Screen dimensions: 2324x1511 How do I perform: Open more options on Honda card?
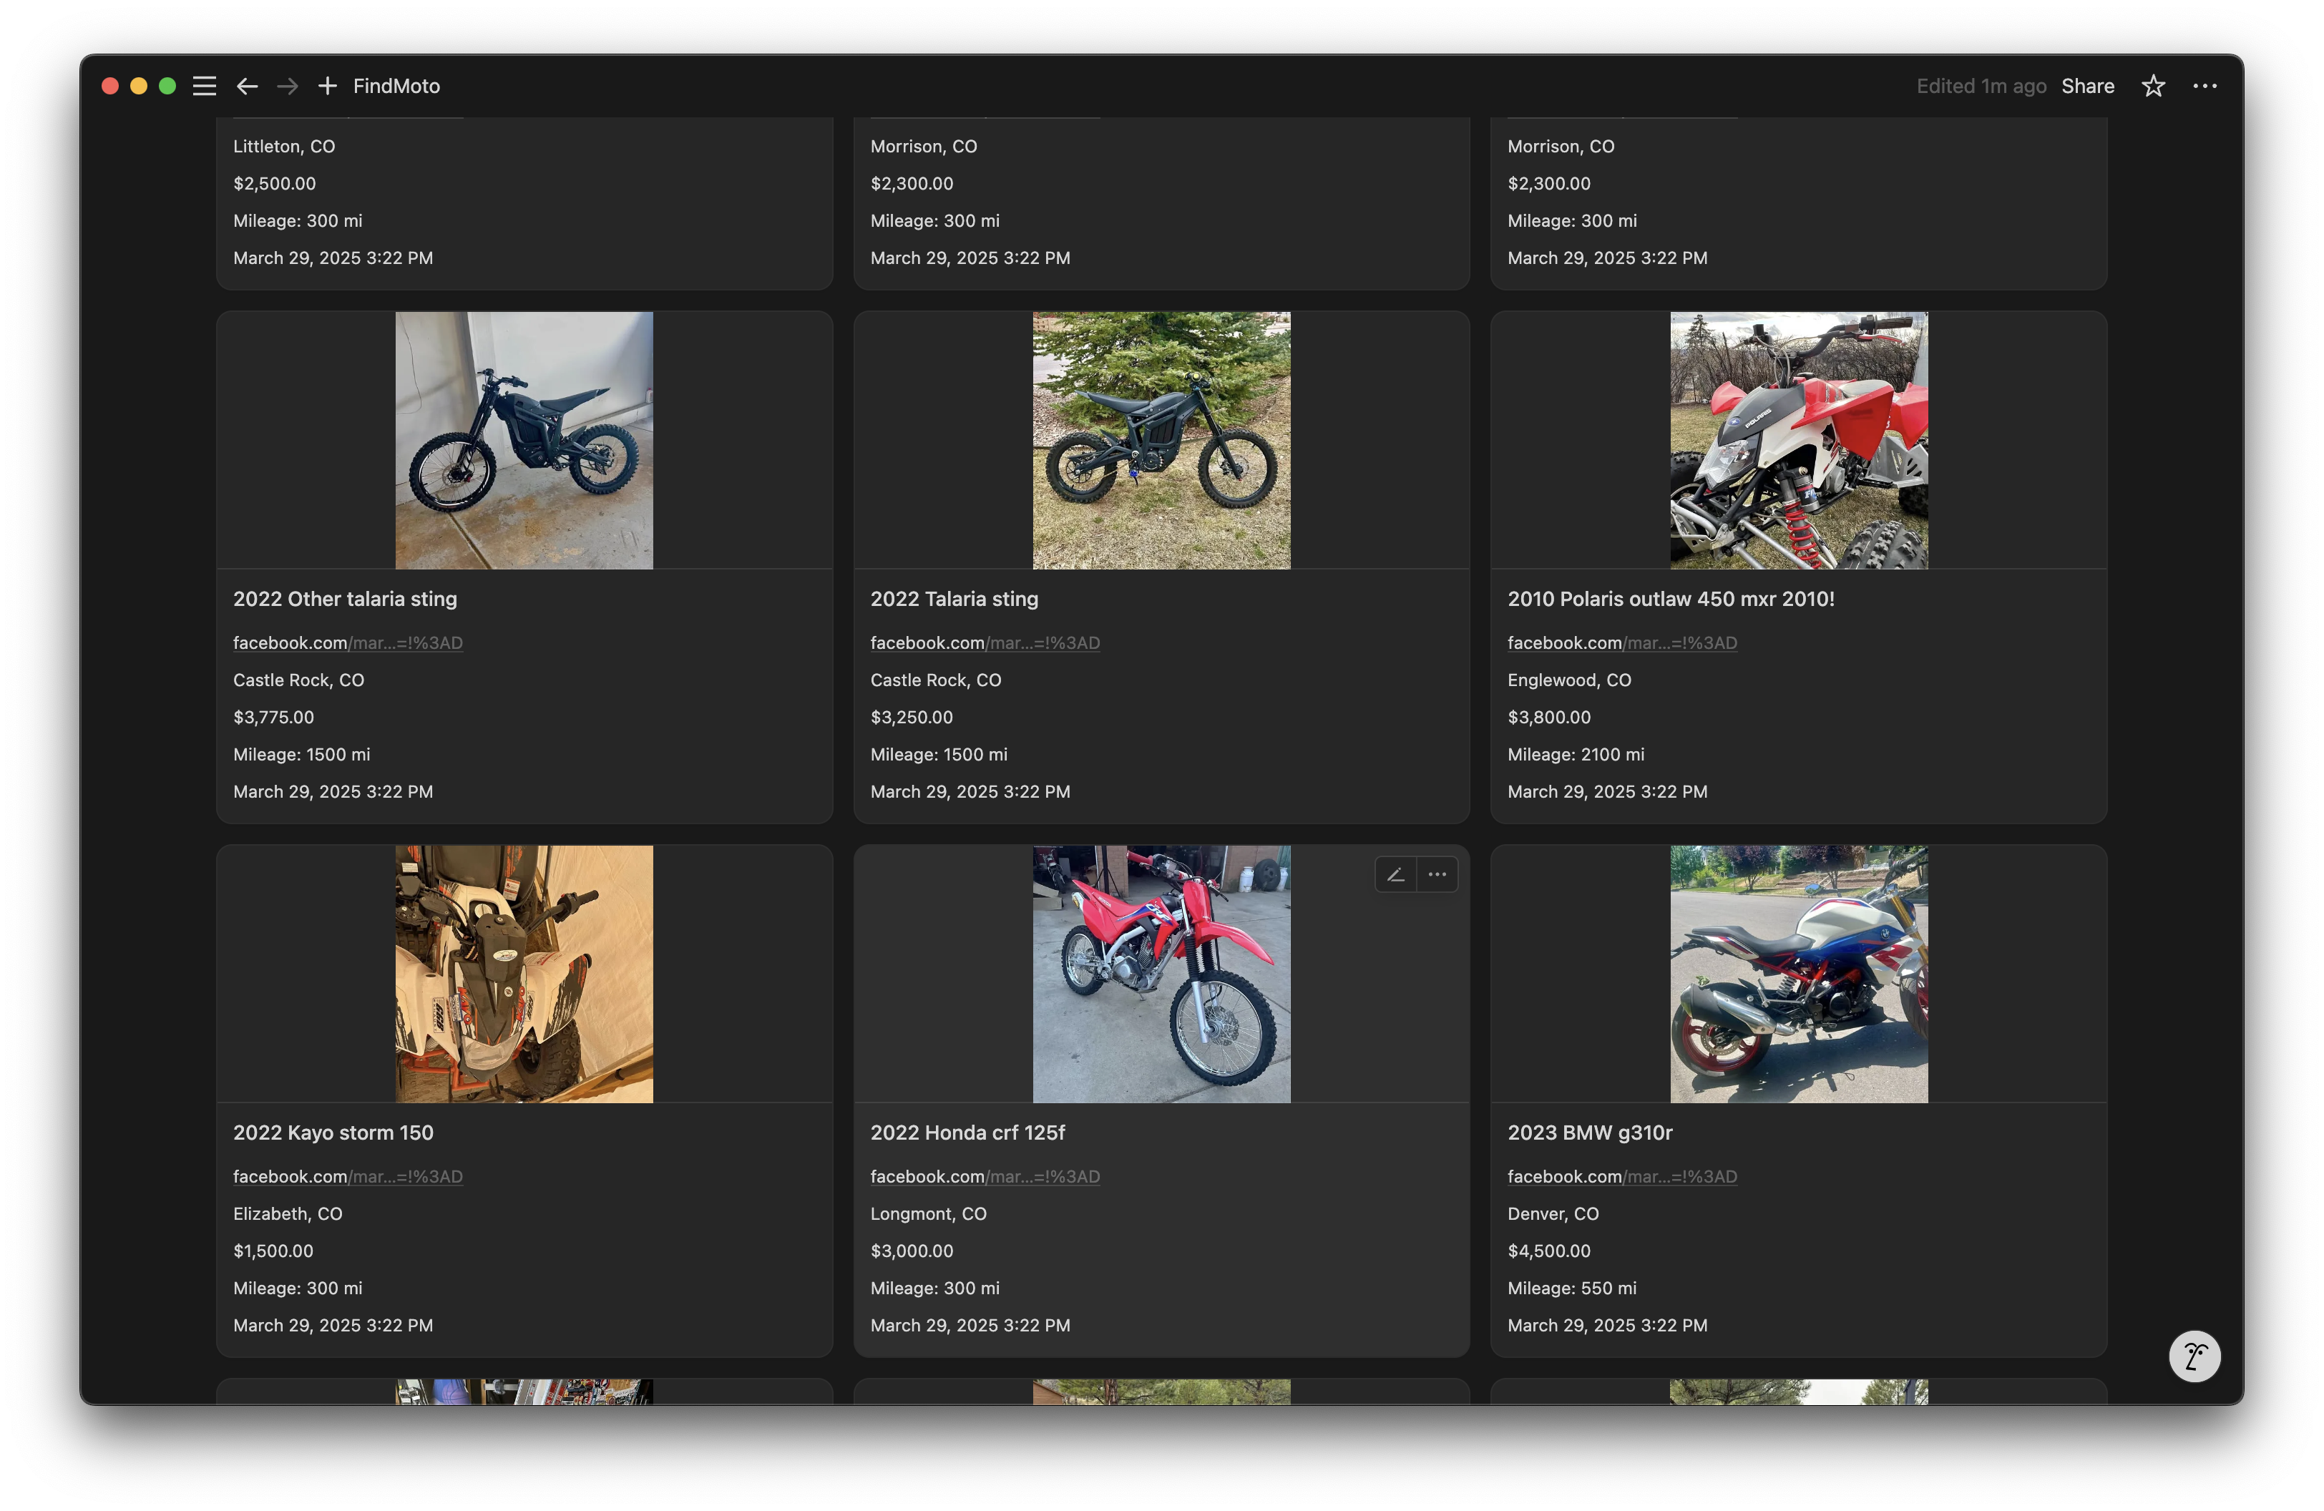(x=1437, y=874)
